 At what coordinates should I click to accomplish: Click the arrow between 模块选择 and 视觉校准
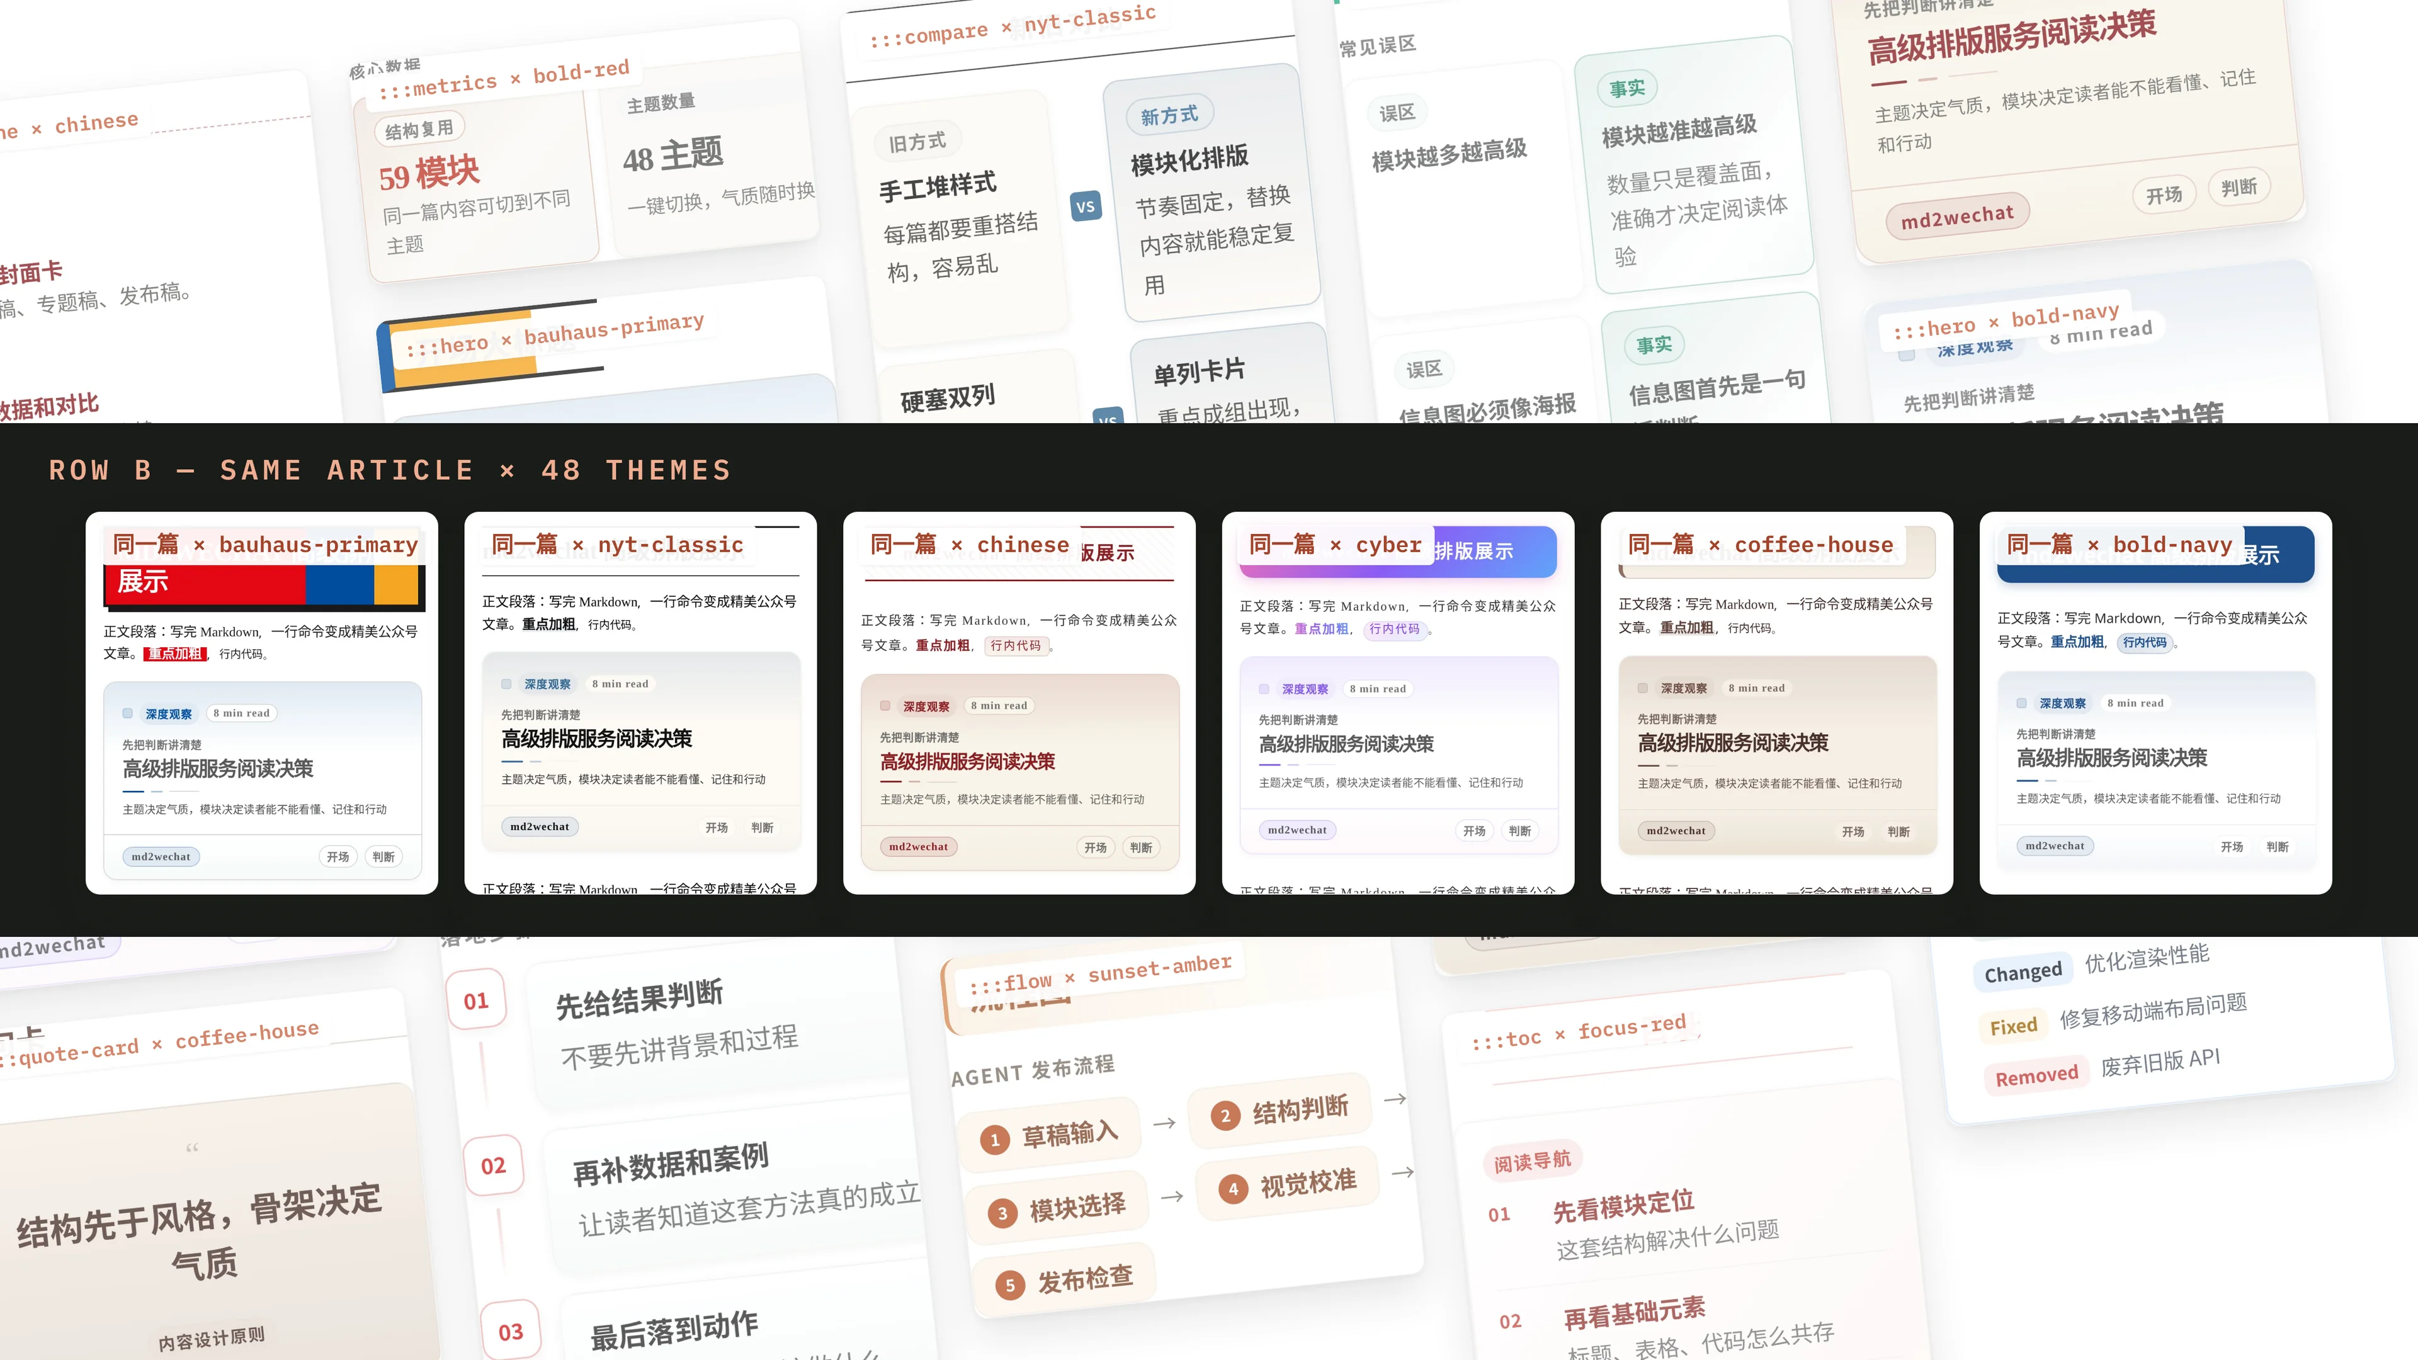[1172, 1196]
